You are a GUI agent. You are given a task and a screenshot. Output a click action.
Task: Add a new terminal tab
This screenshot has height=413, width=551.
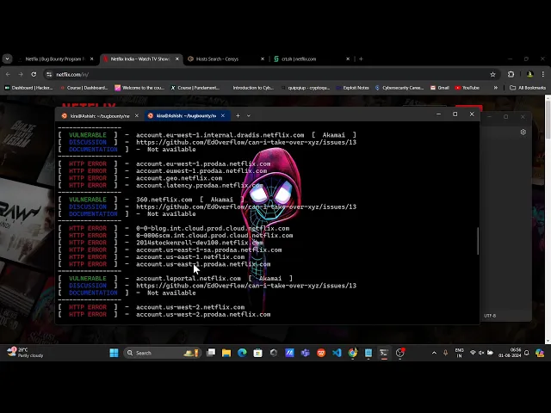pyautogui.click(x=238, y=115)
